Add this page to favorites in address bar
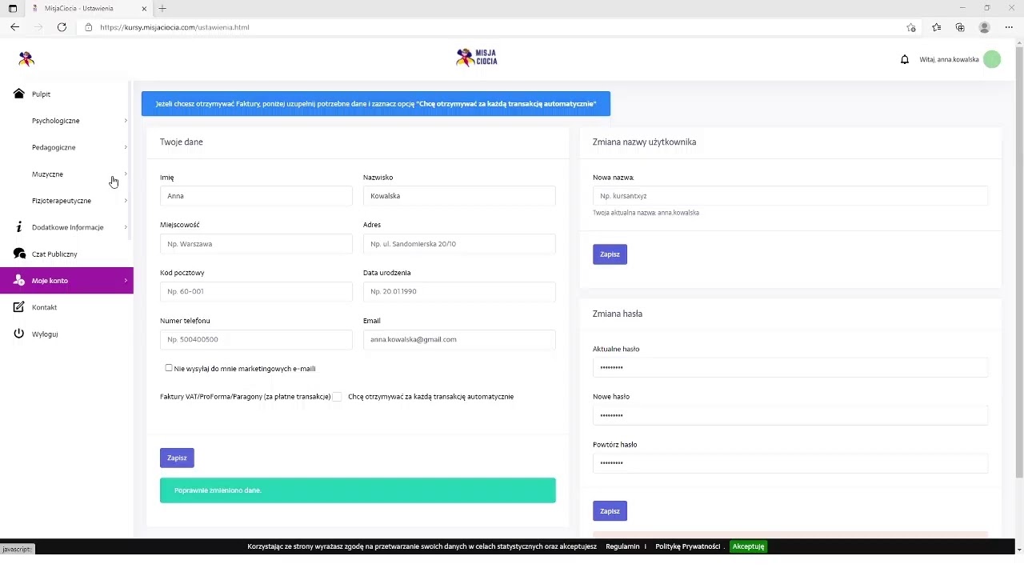Image resolution: width=1024 pixels, height=576 pixels. coord(911,27)
